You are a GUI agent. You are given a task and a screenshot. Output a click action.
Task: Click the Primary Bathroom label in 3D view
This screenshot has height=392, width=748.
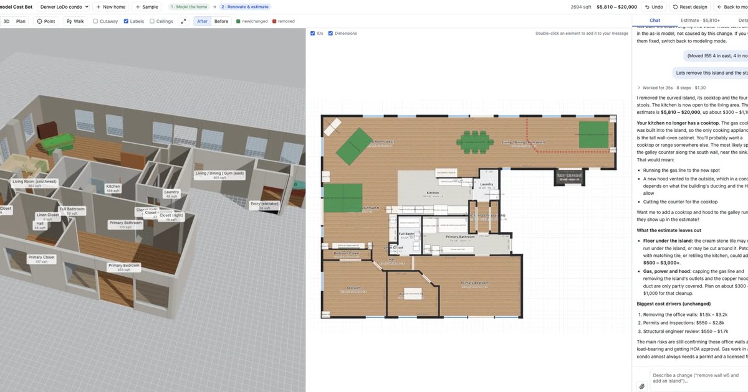click(125, 225)
